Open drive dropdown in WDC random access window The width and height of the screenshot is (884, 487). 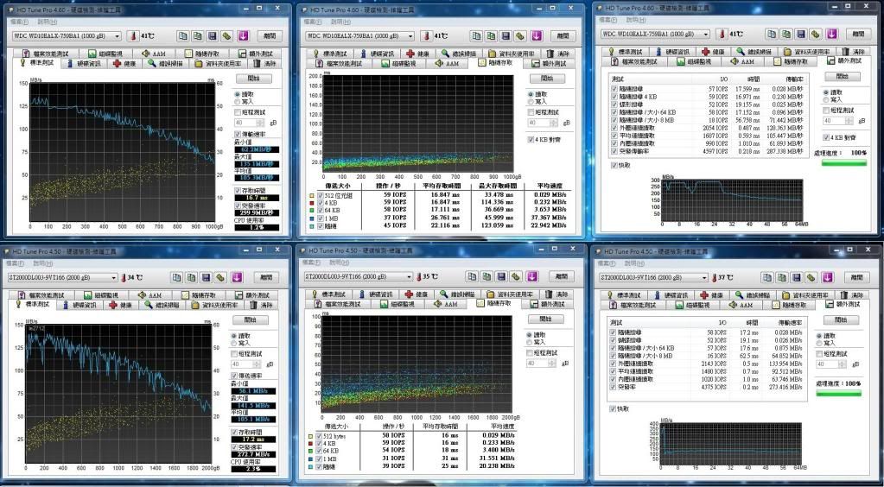410,36
